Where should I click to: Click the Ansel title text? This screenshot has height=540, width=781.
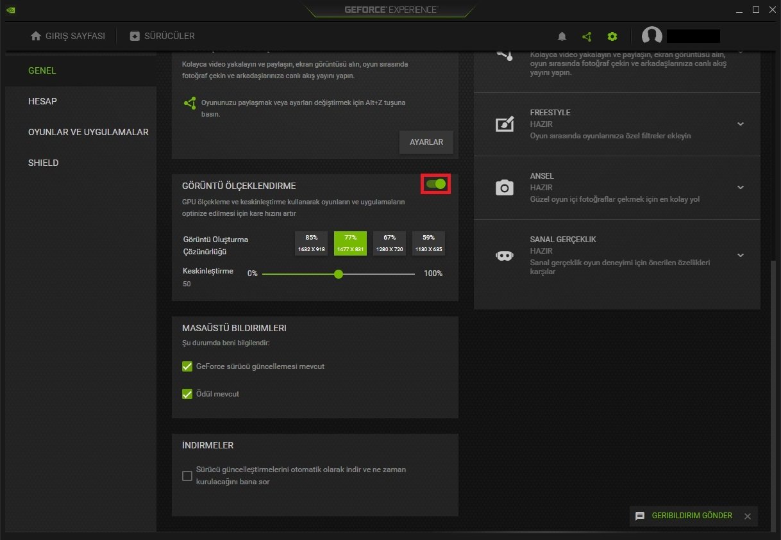542,176
